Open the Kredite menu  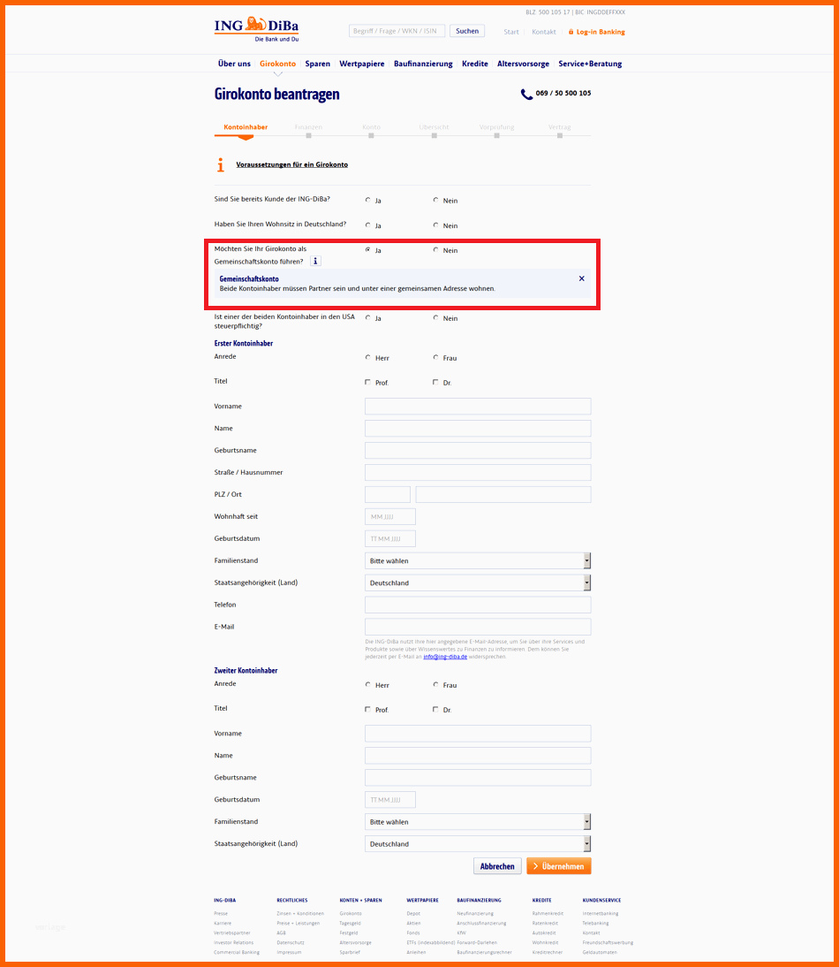click(x=475, y=64)
